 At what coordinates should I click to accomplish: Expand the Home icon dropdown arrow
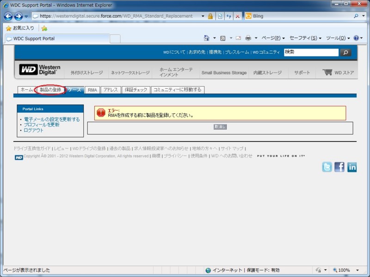[x=214, y=38]
